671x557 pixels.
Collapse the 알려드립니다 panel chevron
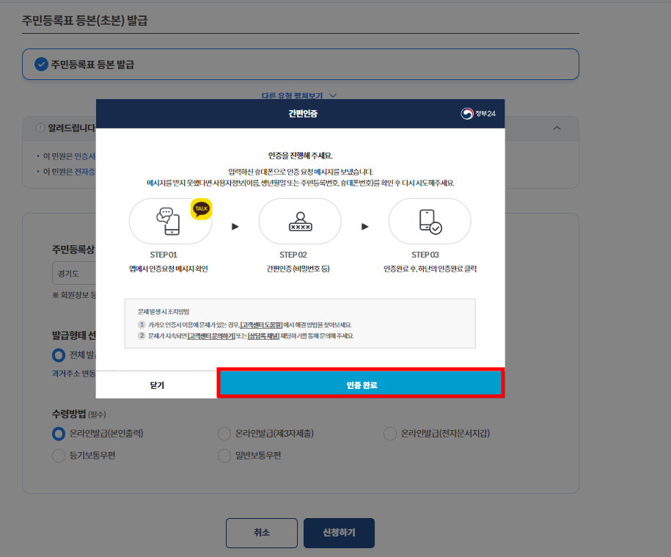(x=557, y=128)
